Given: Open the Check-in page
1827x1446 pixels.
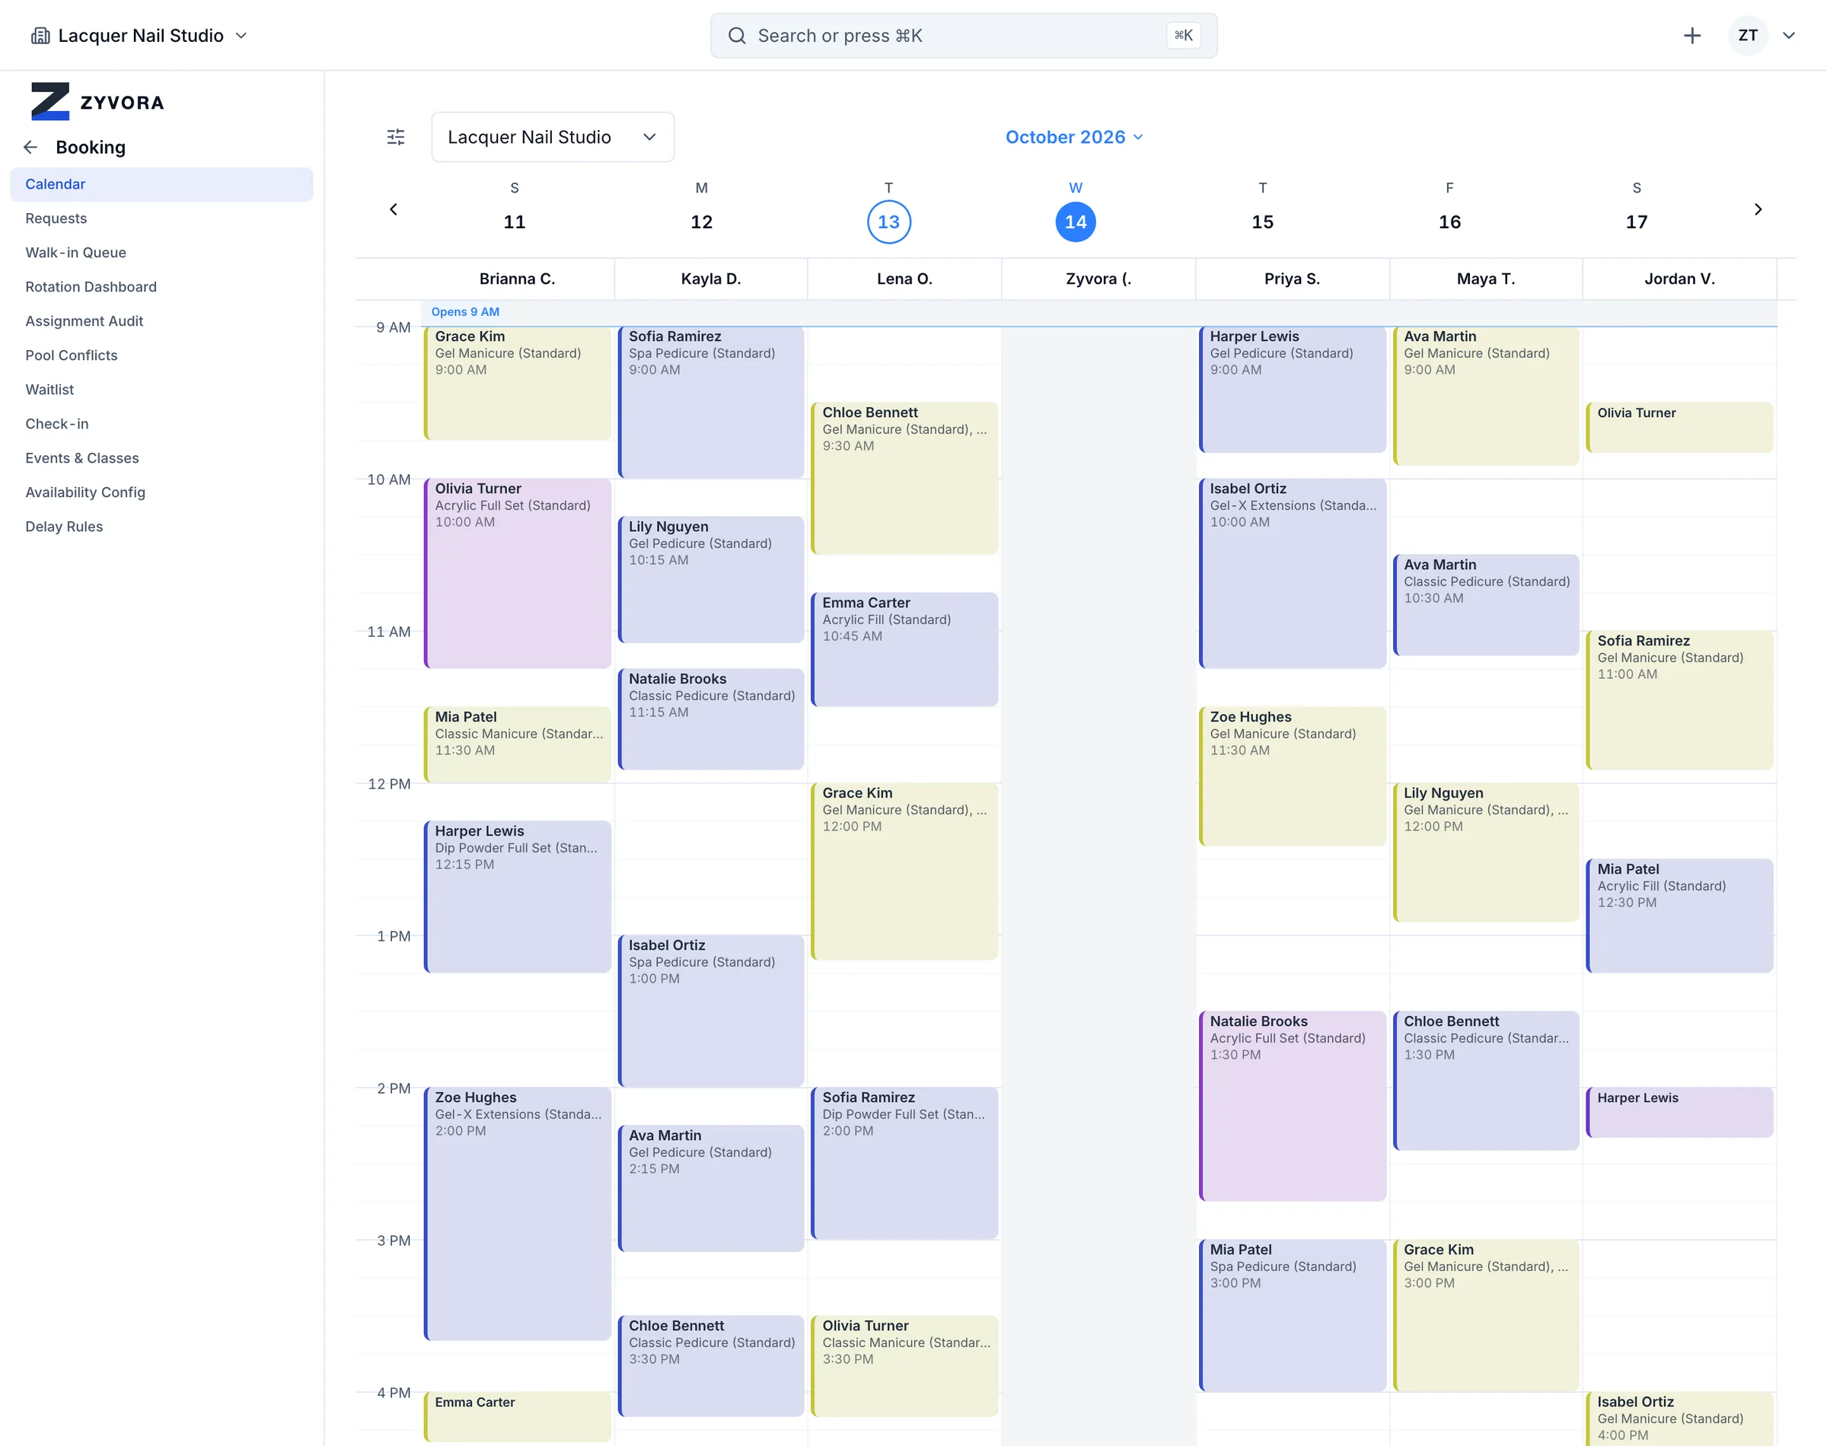Looking at the screenshot, I should (x=161, y=424).
